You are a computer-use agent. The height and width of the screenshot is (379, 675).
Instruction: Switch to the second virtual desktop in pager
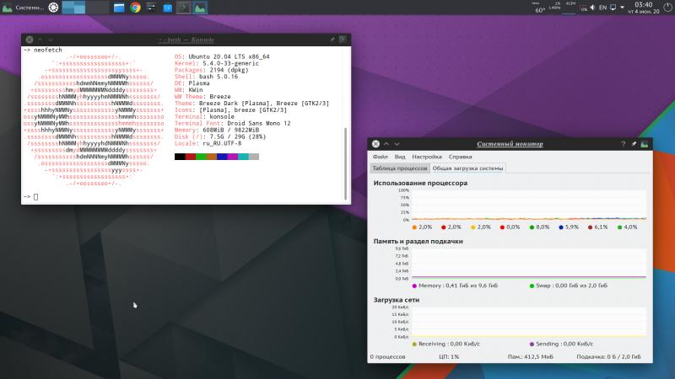tap(97, 8)
